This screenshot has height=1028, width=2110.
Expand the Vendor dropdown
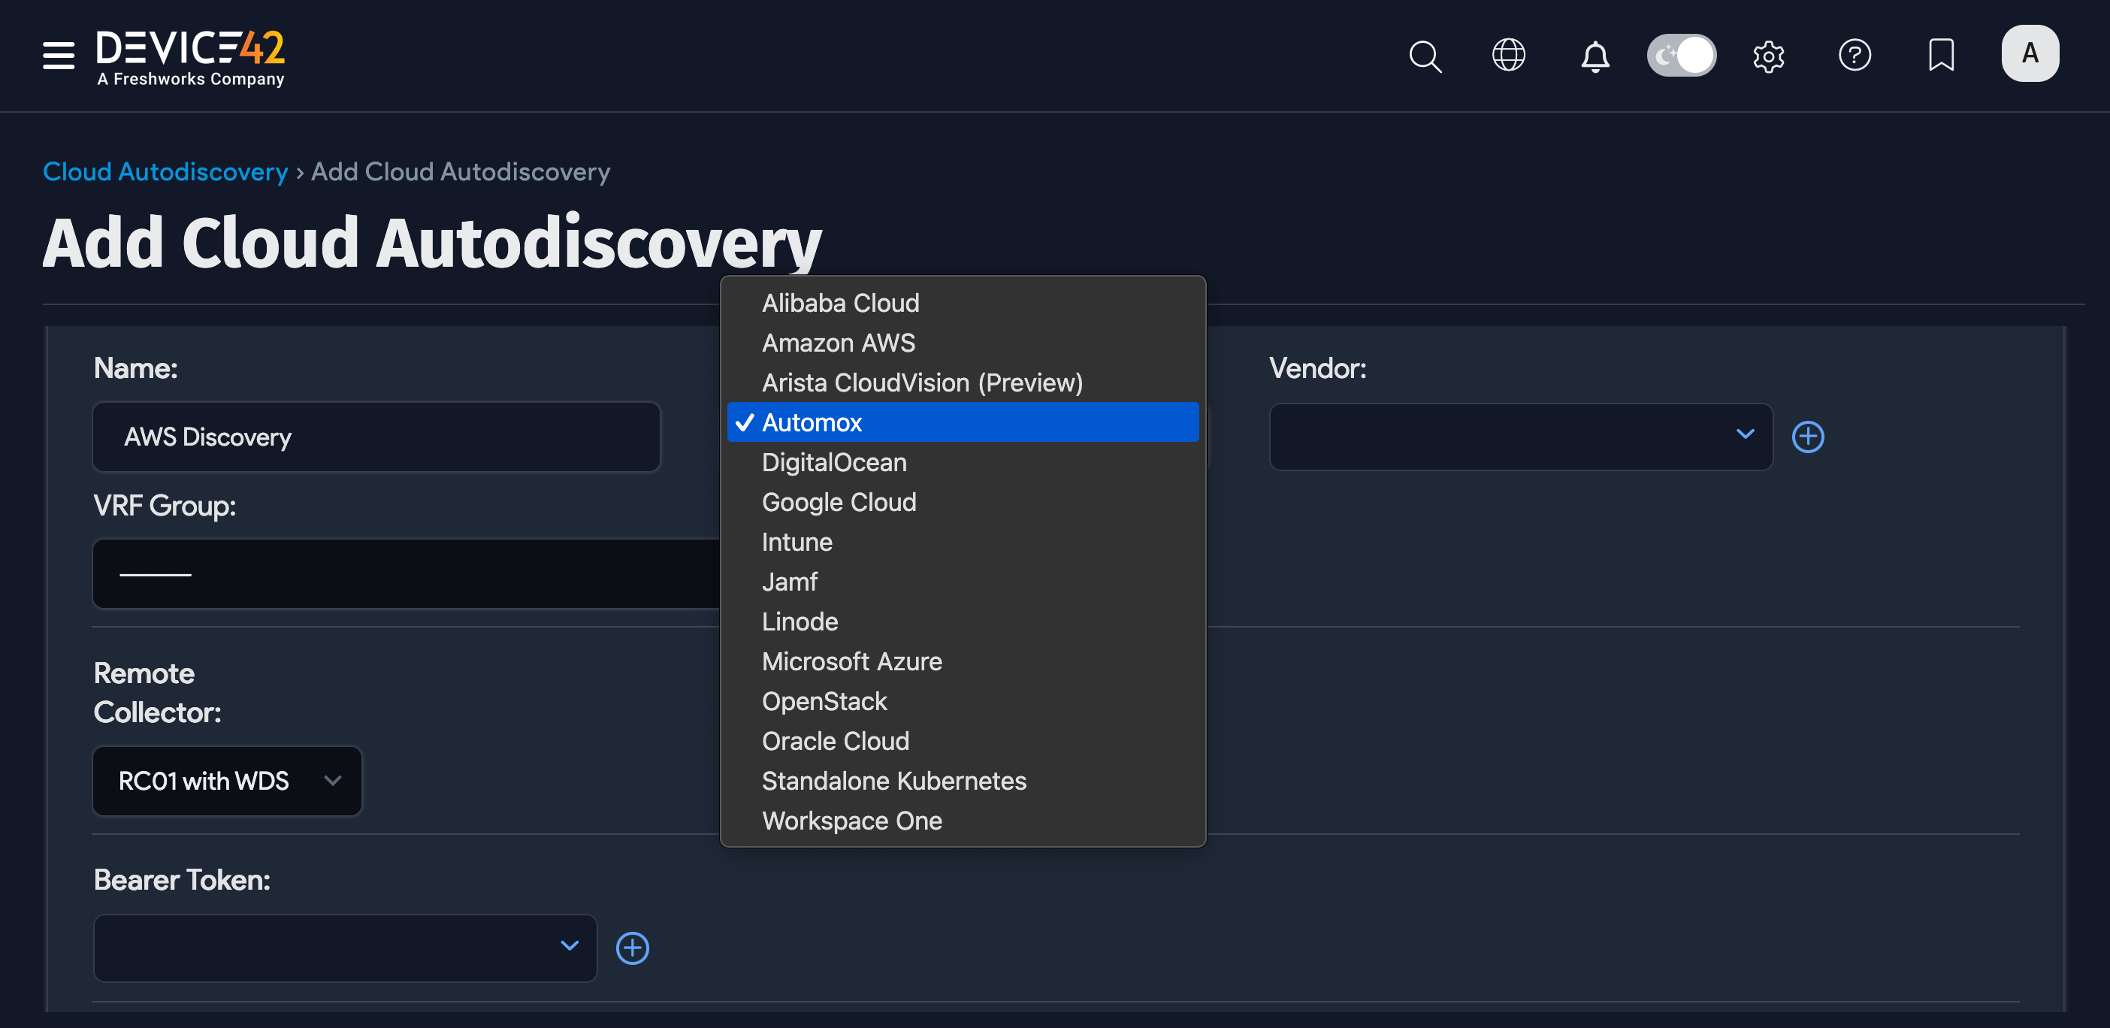(x=1519, y=437)
